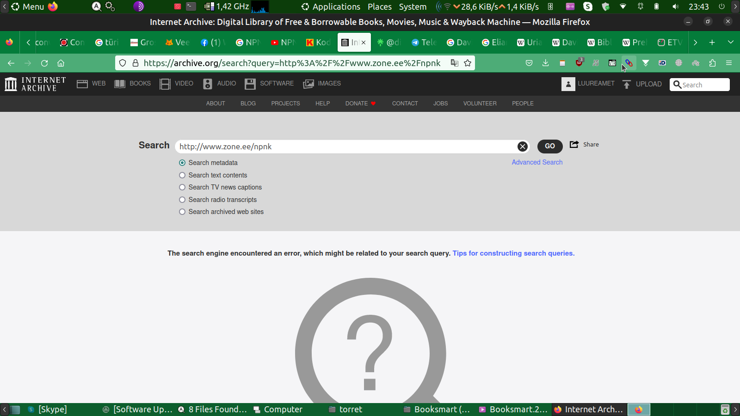This screenshot has height=416, width=740.
Task: Go back to the previous page
Action: [x=11, y=63]
